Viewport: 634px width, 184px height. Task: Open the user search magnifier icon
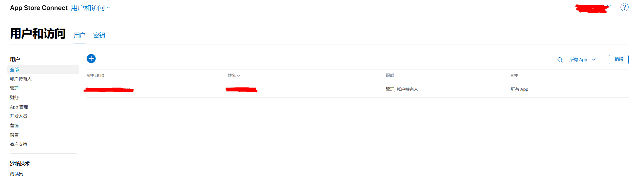click(x=560, y=60)
